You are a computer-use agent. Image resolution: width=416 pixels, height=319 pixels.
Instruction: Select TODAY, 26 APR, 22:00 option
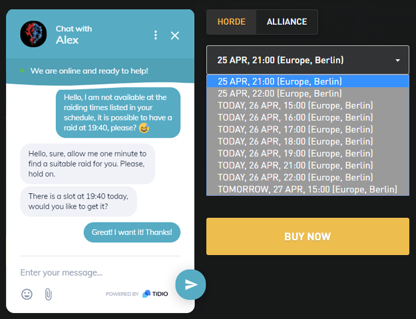[308, 177]
